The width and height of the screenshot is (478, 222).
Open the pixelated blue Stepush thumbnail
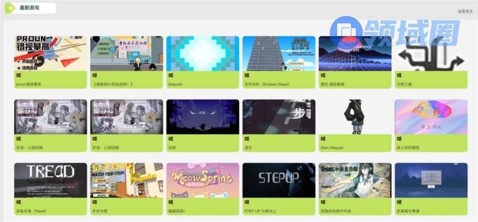(203, 54)
